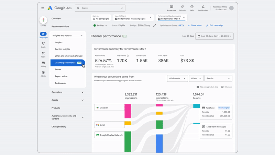
Task: Click the Google Ads logo
Action: tap(59, 8)
